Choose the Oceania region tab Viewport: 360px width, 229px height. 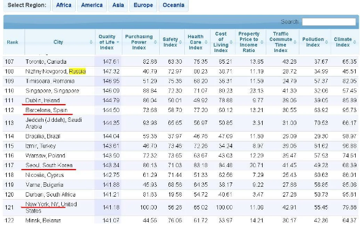174,5
